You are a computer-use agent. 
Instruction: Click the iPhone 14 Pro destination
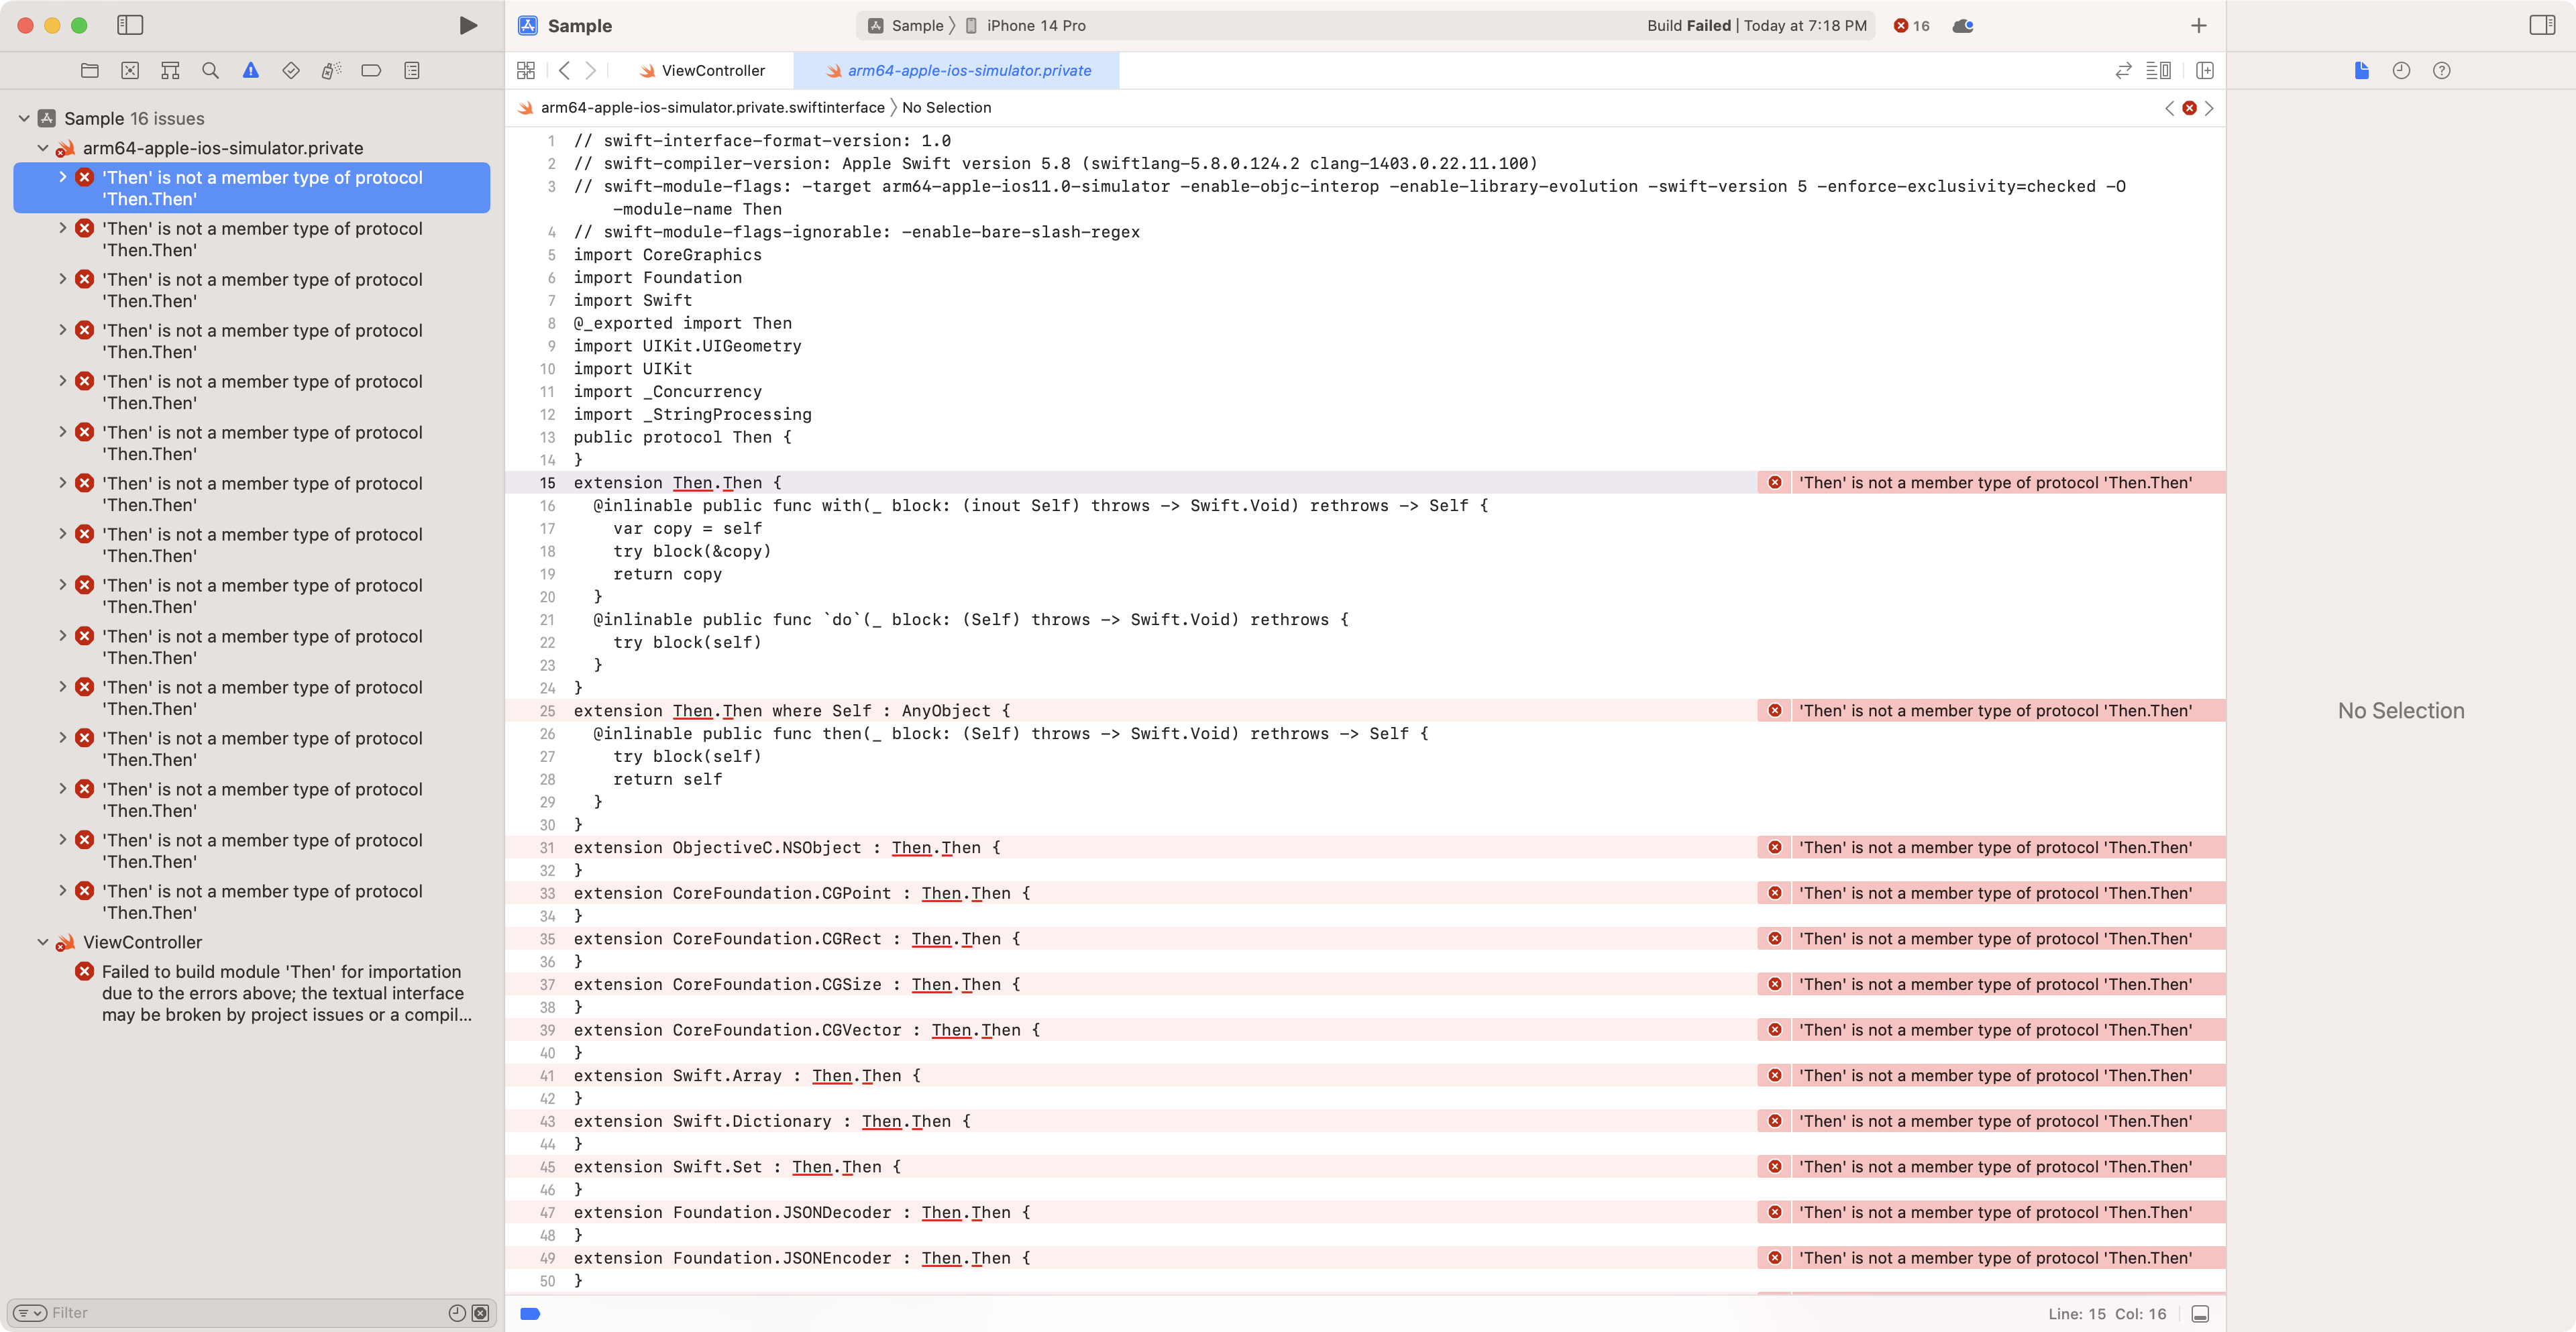pos(1035,25)
